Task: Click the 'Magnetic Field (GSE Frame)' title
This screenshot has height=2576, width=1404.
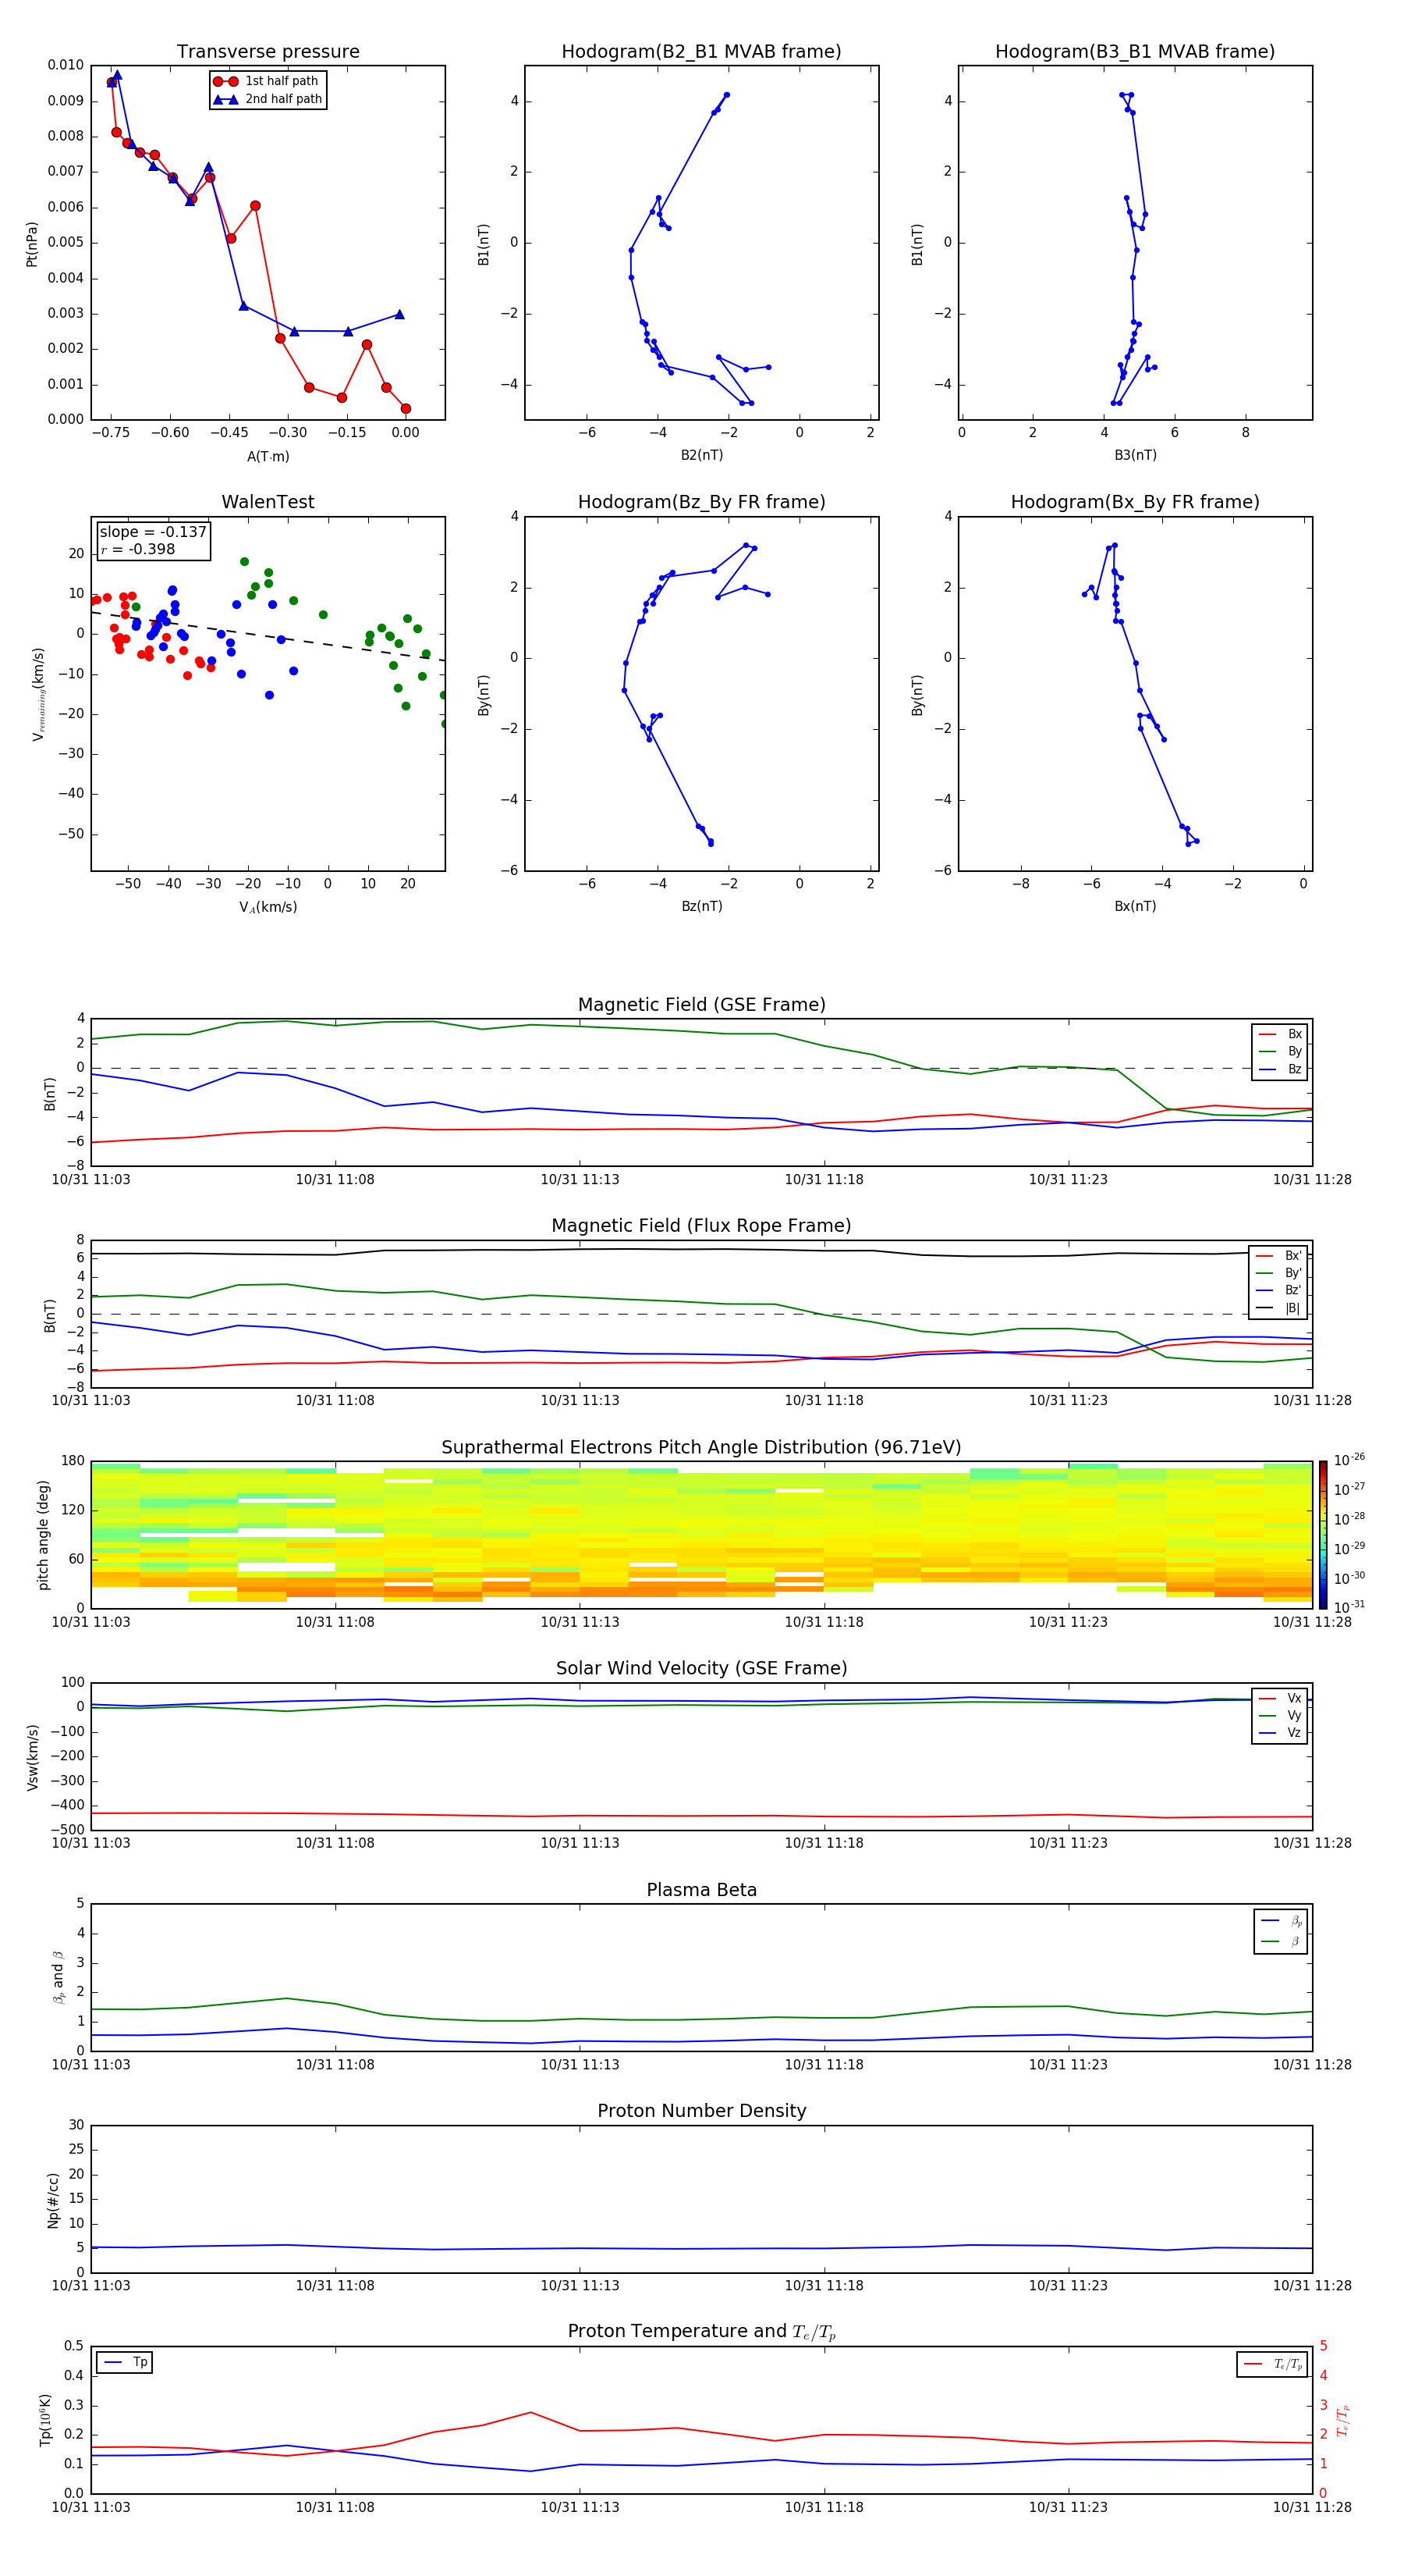Action: point(701,1005)
